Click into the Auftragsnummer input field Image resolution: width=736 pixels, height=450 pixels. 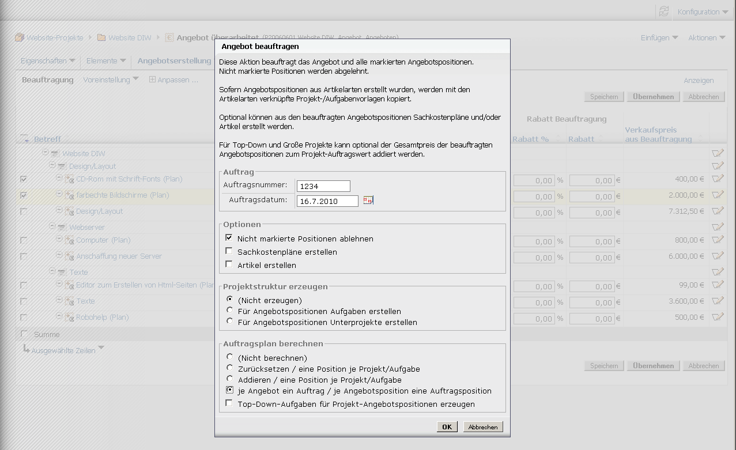323,186
